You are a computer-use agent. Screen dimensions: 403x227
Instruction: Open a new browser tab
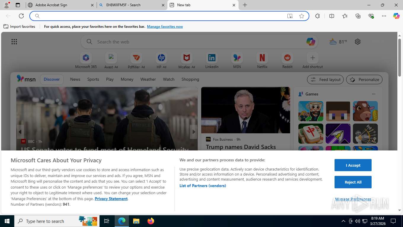pyautogui.click(x=245, y=5)
